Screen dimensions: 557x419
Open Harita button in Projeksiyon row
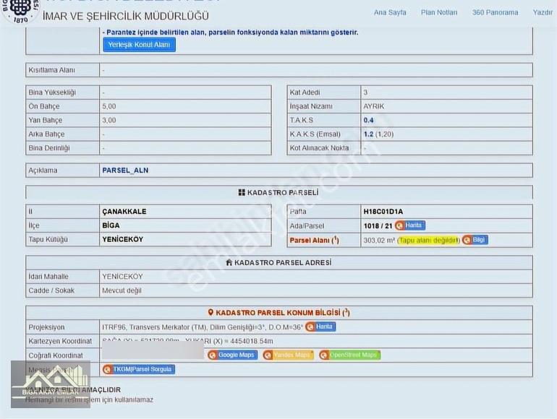coord(320,327)
